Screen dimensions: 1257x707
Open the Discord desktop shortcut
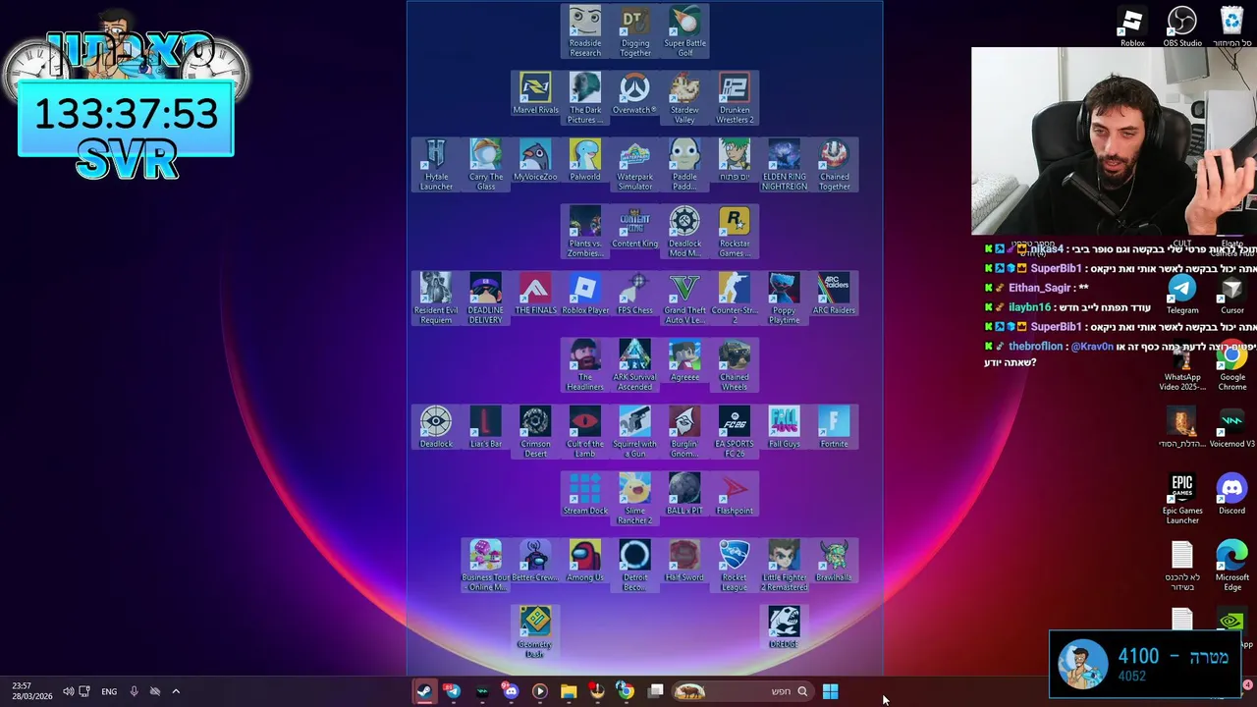(x=1232, y=495)
